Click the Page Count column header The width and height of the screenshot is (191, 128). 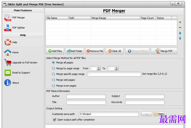pos(148,18)
